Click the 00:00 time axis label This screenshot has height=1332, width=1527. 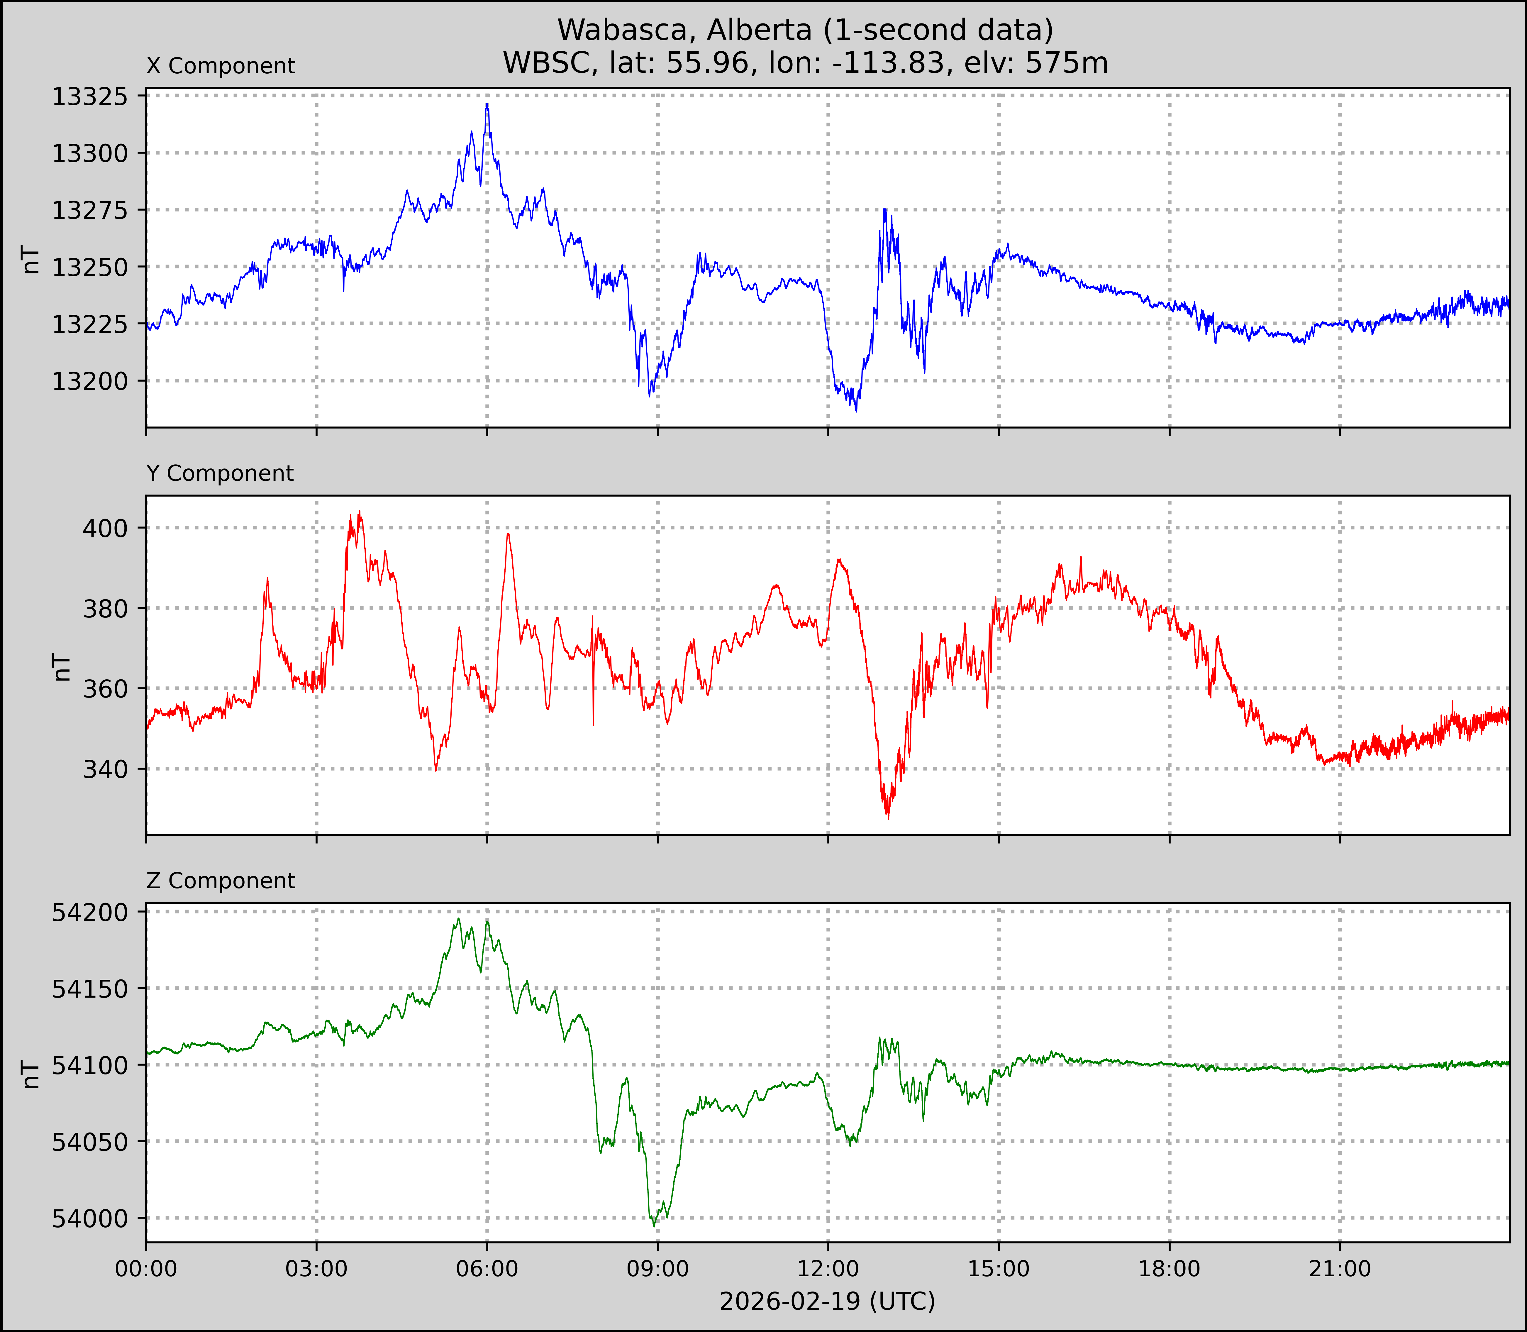point(146,1270)
